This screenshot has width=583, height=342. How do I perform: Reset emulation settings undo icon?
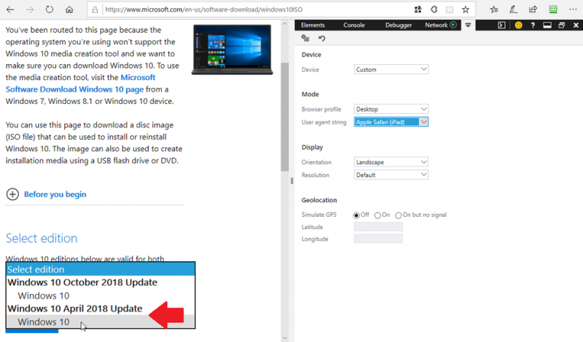click(322, 39)
